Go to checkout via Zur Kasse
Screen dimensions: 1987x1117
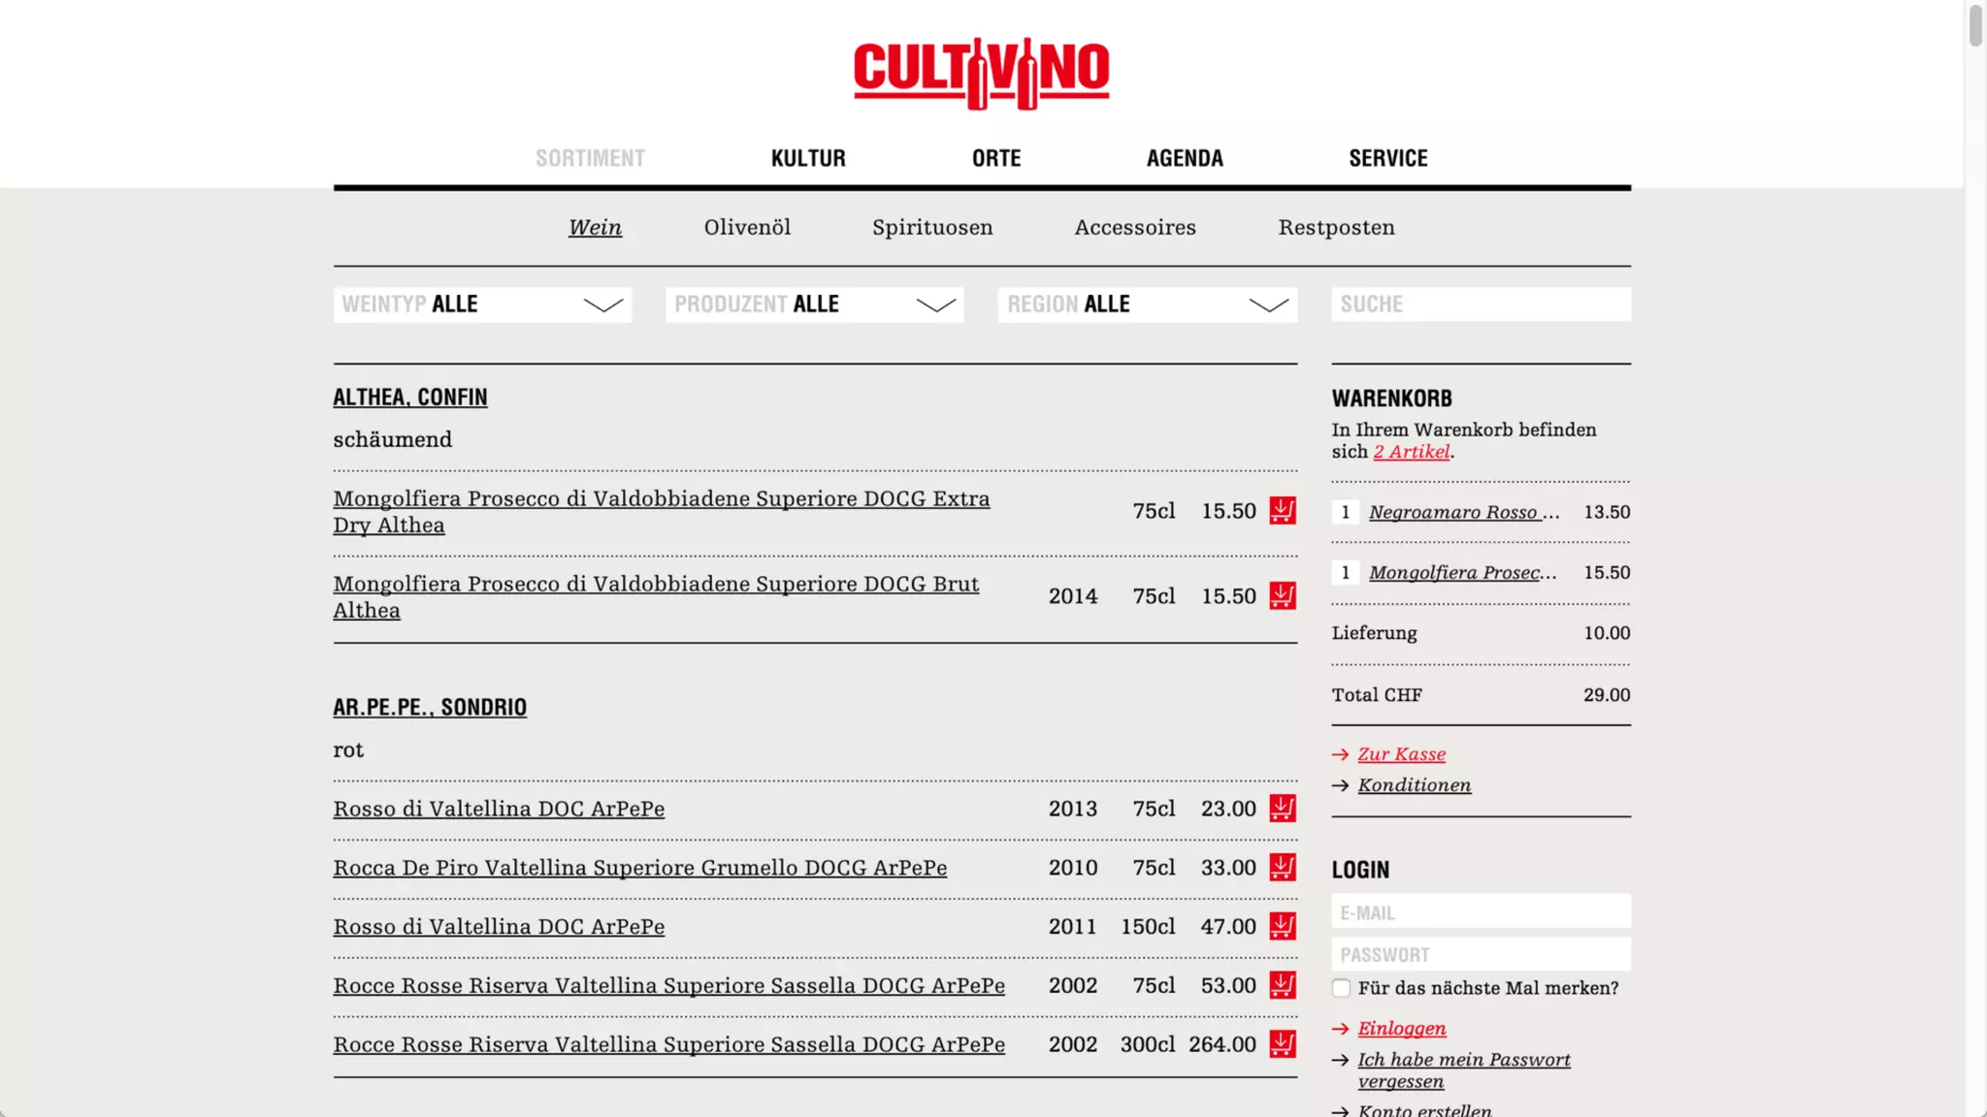1401,754
